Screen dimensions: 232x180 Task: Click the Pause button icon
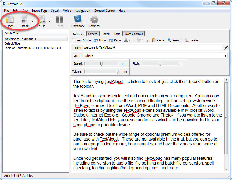pos(60,19)
